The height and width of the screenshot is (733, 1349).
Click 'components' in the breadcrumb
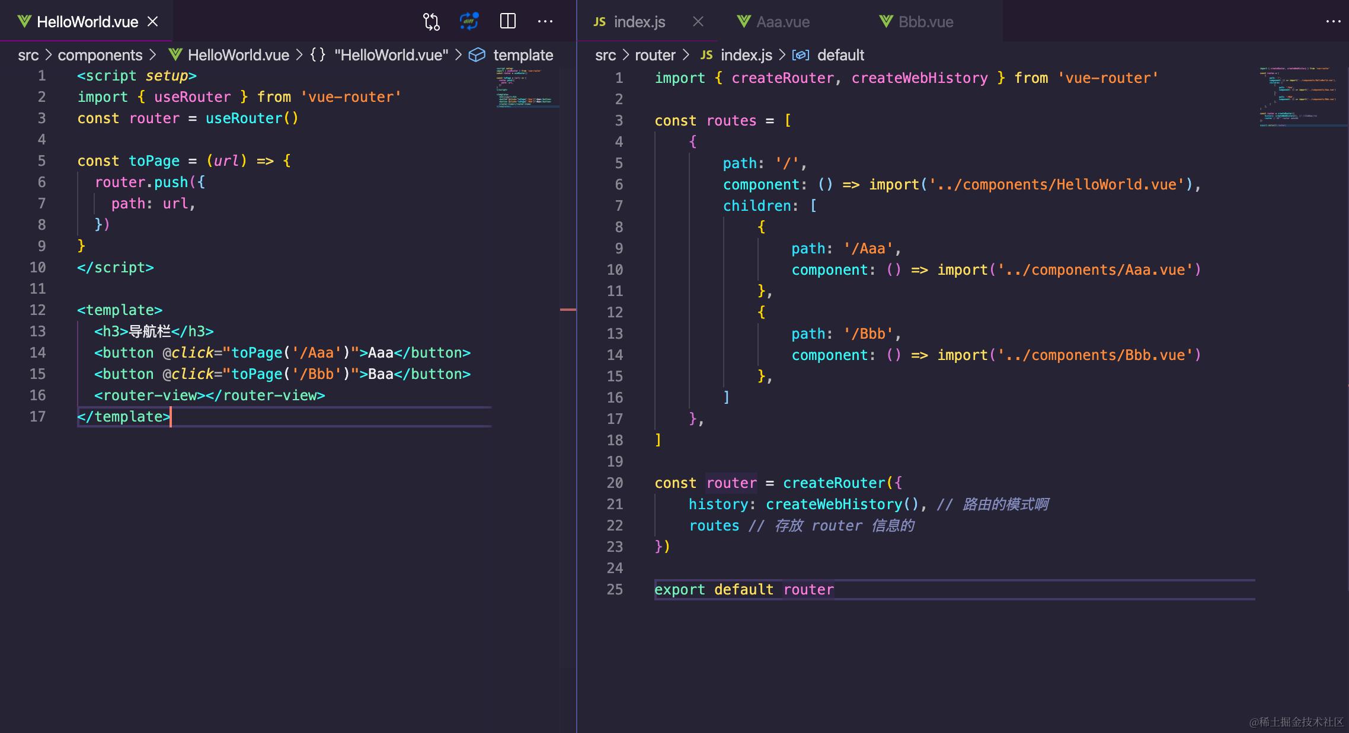100,55
